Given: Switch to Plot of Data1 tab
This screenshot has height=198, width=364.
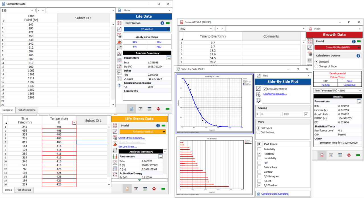Looking at the screenshot, I should pos(24,190).
